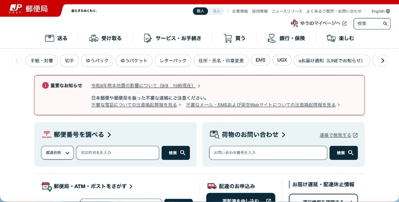399x202 pixels.
Task: Select the eお届け通知 (LINEでお知らせ) chip
Action: (x=332, y=61)
